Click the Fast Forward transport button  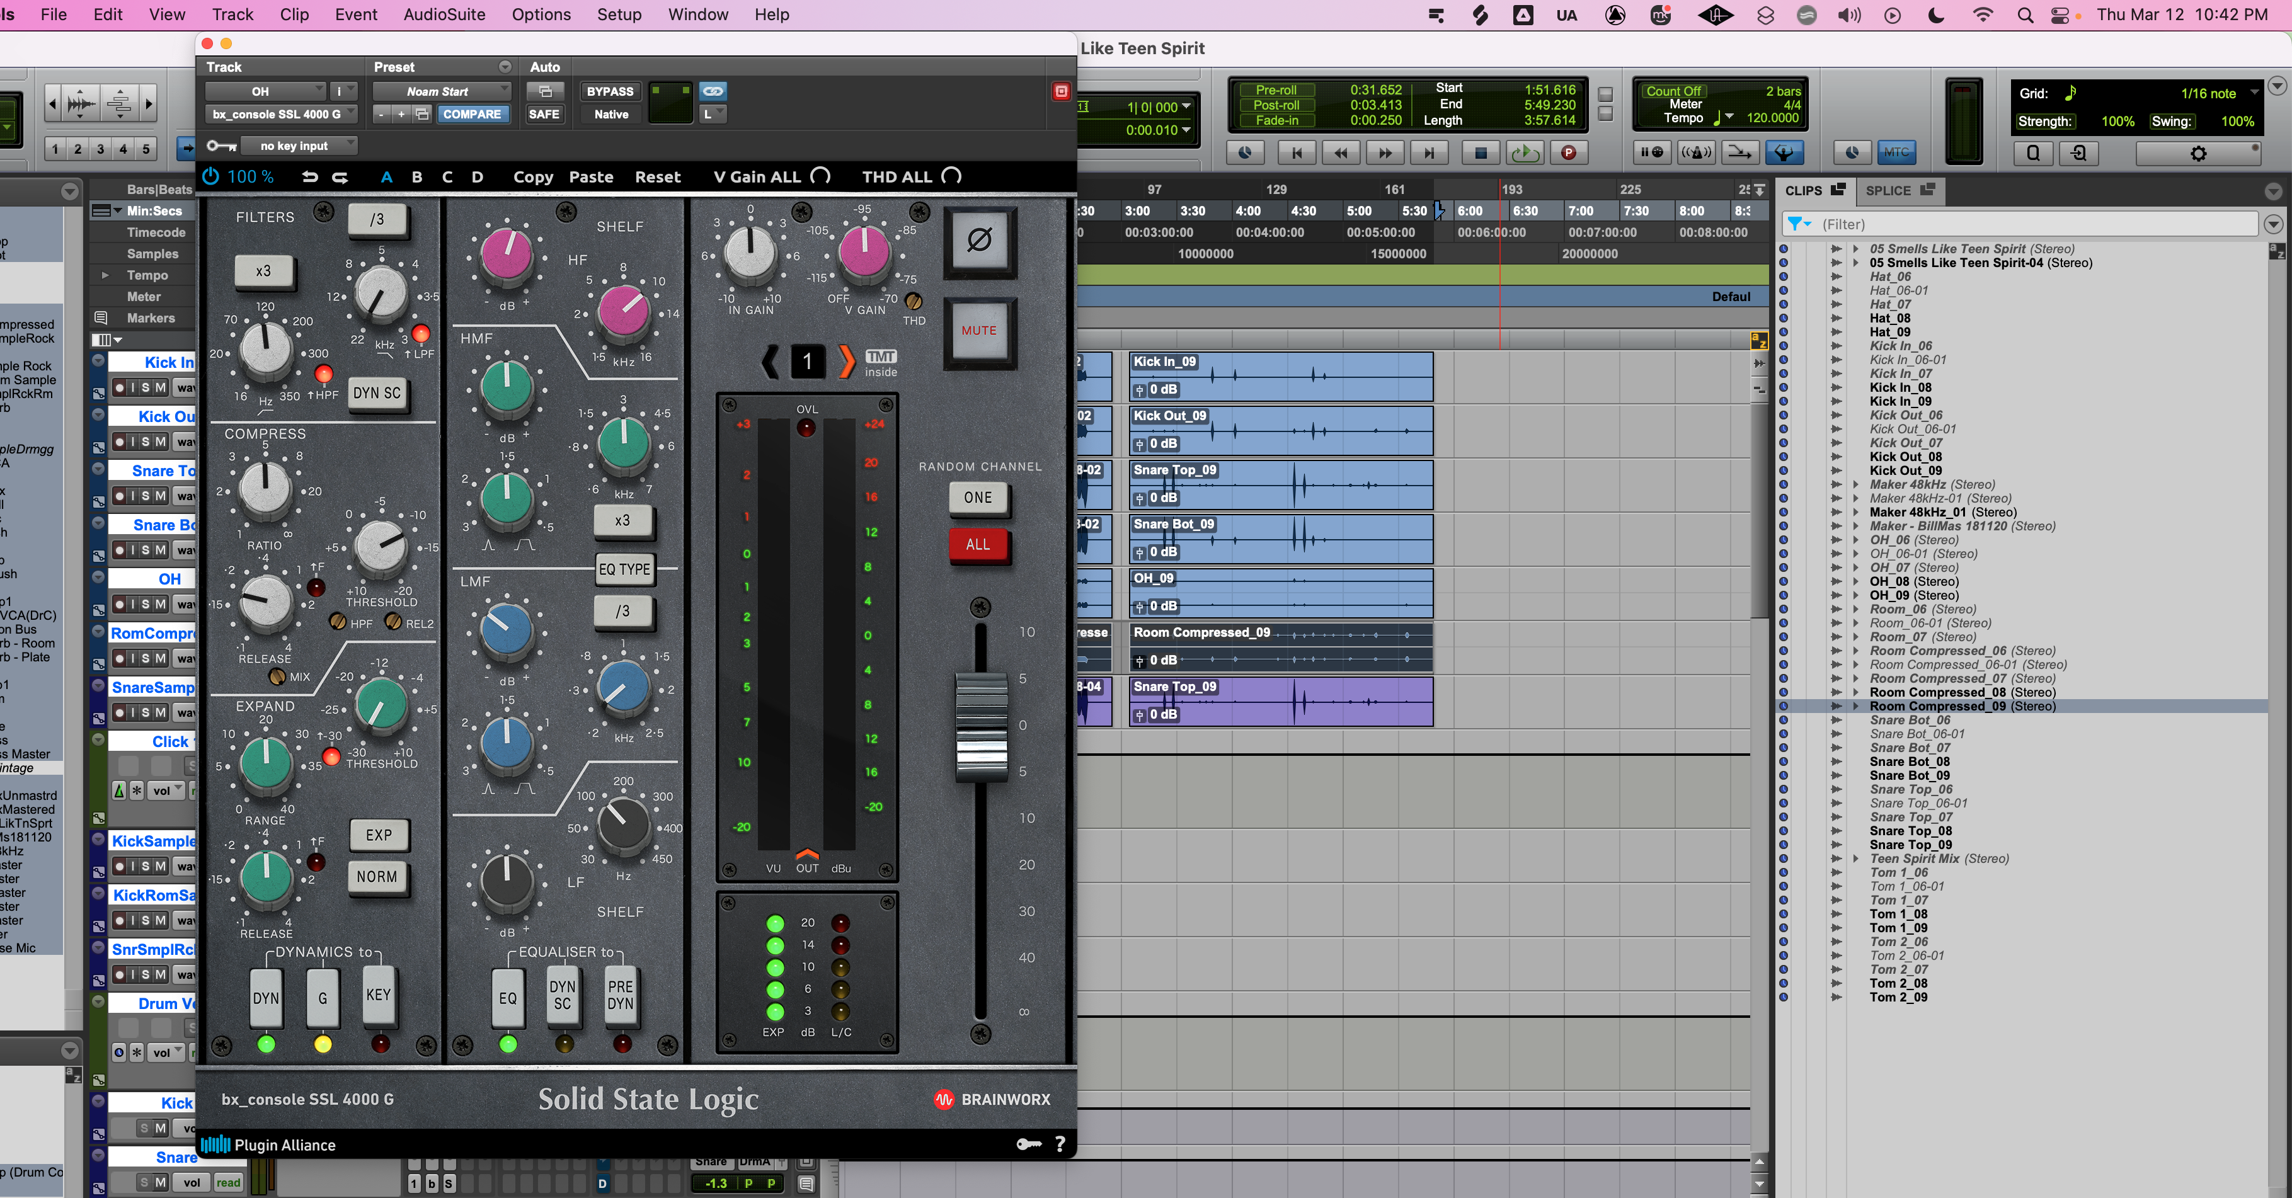[1385, 153]
